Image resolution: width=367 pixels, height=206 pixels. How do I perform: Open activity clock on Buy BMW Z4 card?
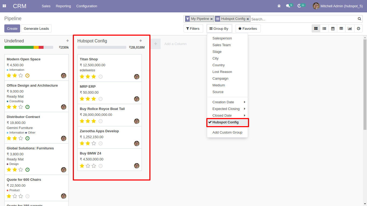(x=100, y=166)
